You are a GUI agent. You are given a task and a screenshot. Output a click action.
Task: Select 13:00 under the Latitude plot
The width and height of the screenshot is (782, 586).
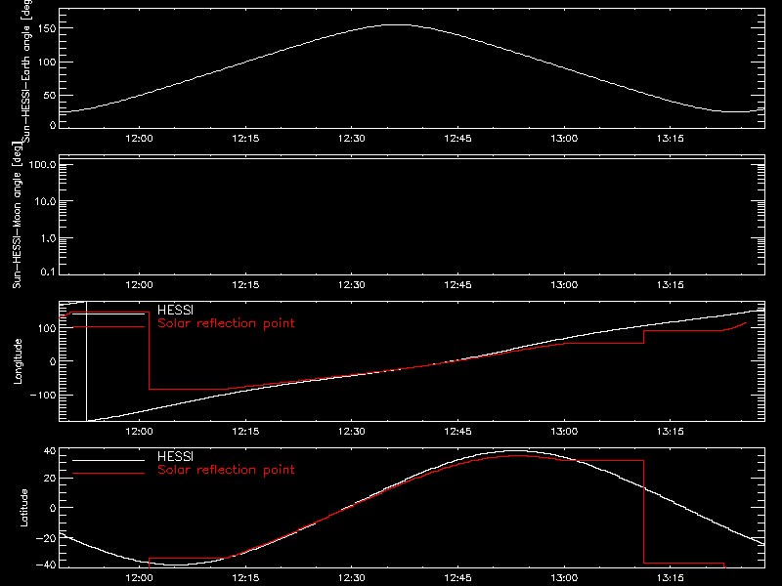click(x=564, y=578)
